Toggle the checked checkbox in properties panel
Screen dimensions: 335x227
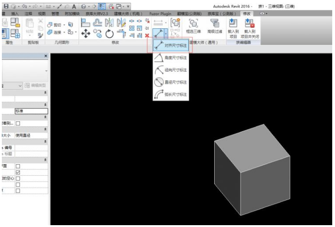pos(18,172)
